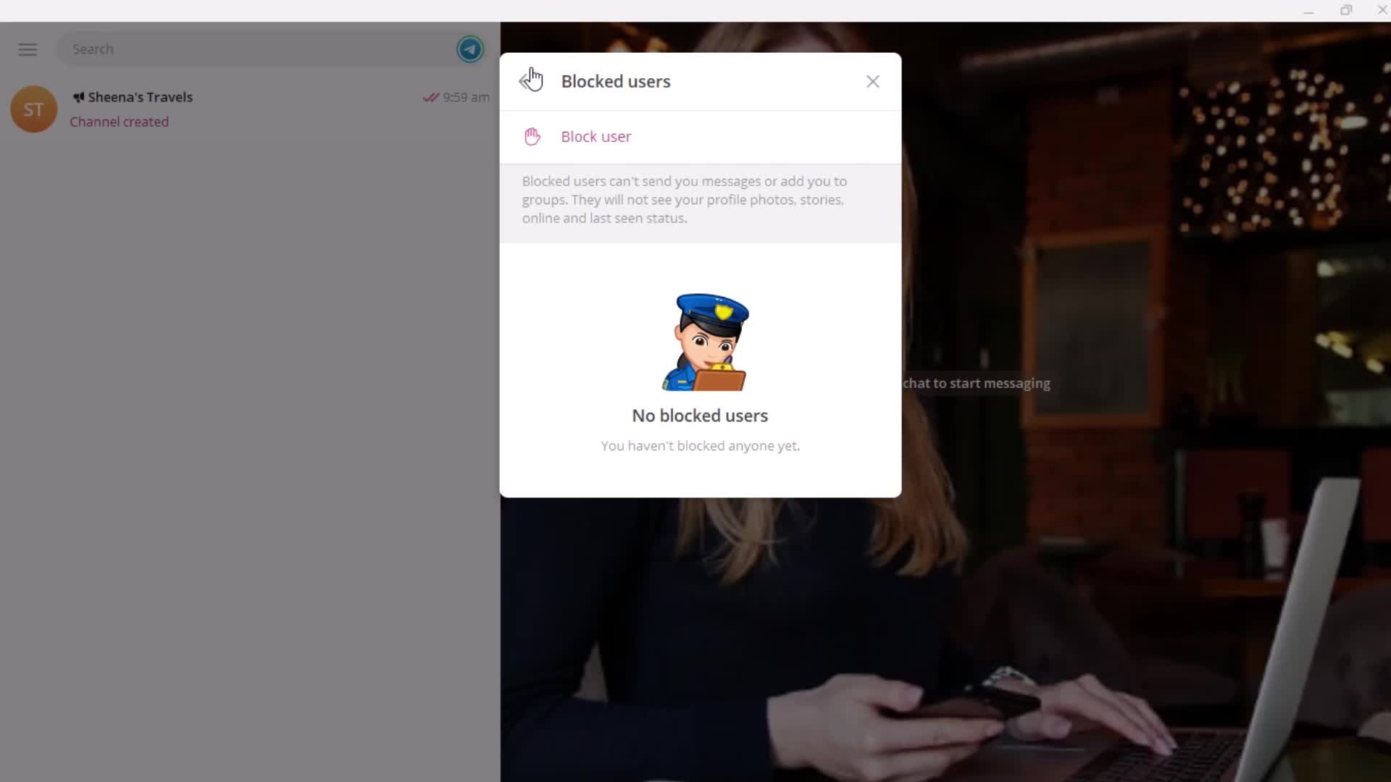Screen dimensions: 1391x782
Task: Open the sidebar navigation menu
Action: [x=28, y=49]
